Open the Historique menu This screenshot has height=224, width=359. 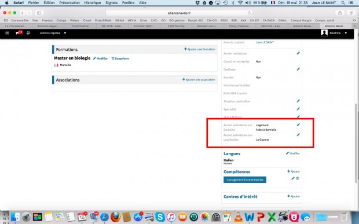(93, 3)
